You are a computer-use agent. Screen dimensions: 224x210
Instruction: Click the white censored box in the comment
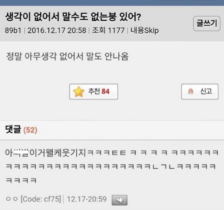pyautogui.click(x=21, y=152)
